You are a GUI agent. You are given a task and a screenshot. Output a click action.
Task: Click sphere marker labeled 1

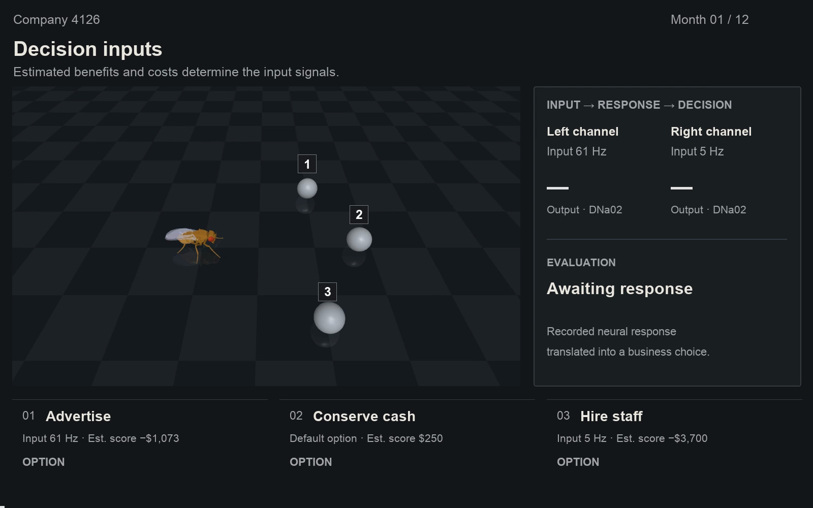307,188
